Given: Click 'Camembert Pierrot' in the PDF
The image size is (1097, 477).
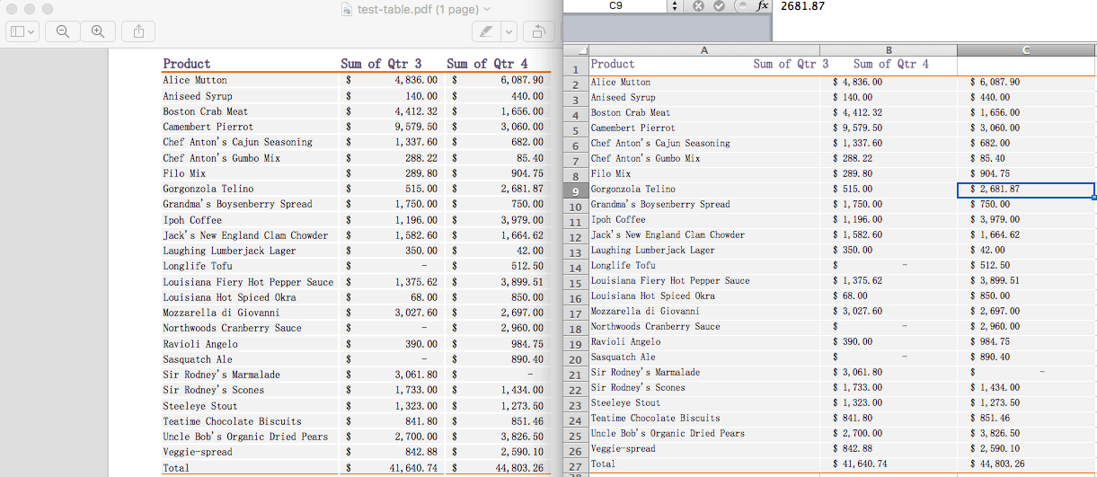Looking at the screenshot, I should click(208, 128).
